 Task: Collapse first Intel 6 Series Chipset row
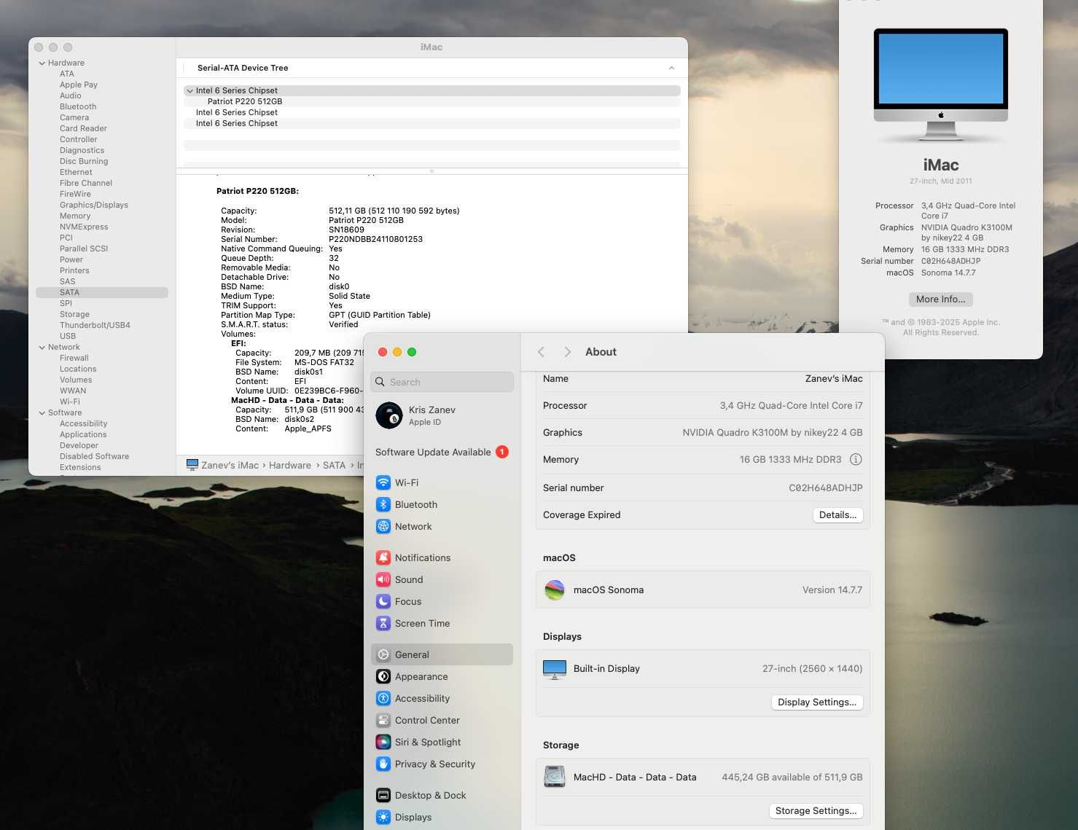pyautogui.click(x=190, y=91)
